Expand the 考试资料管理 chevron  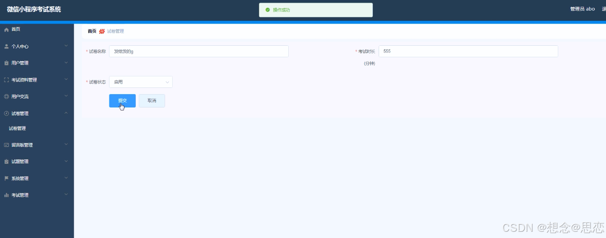click(66, 79)
